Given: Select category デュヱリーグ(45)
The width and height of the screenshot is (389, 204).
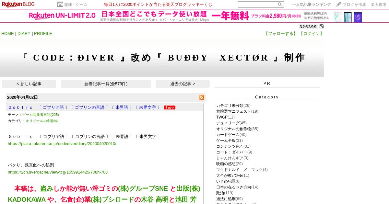Looking at the screenshot, I should 231,123.
